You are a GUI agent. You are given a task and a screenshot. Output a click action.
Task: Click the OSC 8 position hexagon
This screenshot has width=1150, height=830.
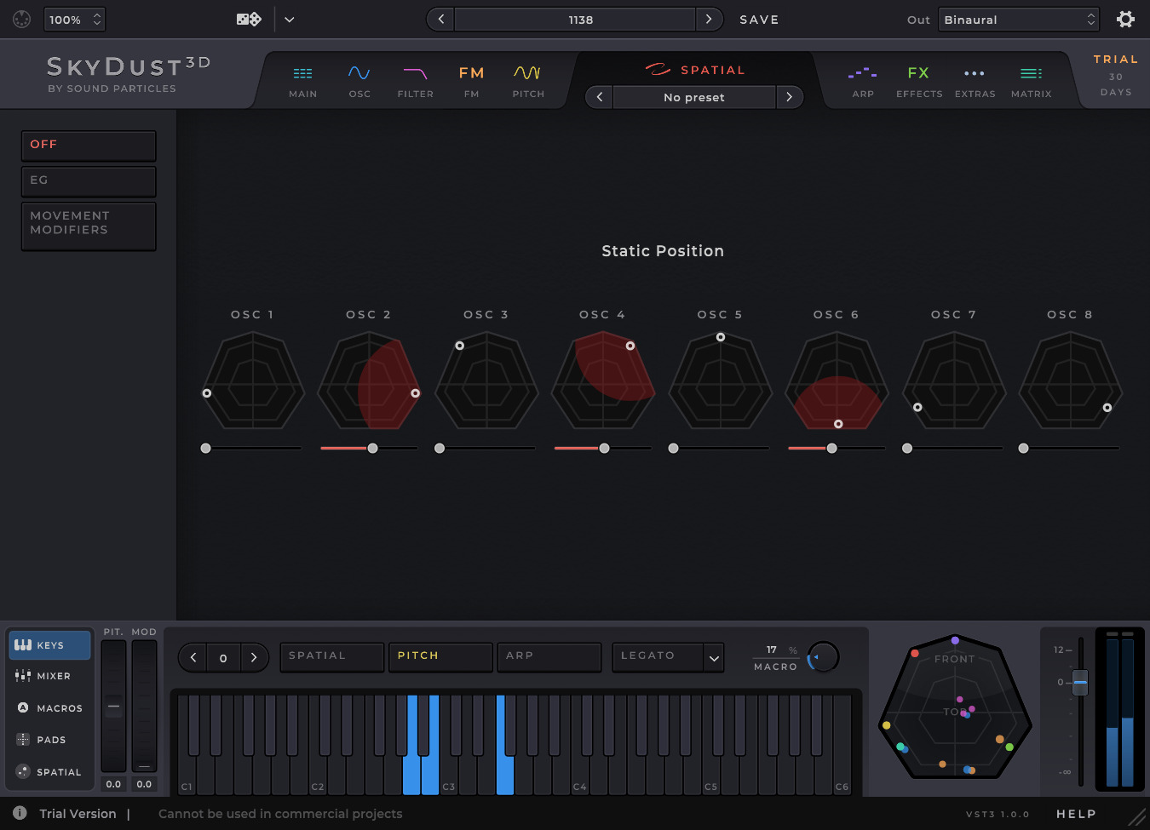click(1072, 381)
